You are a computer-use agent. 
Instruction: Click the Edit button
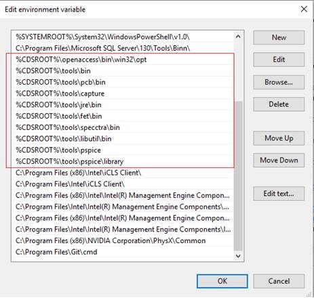point(279,60)
